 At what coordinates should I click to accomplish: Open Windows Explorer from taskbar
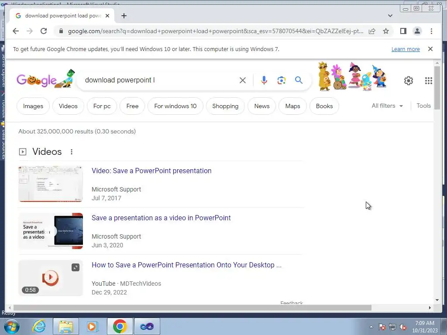[66, 326]
